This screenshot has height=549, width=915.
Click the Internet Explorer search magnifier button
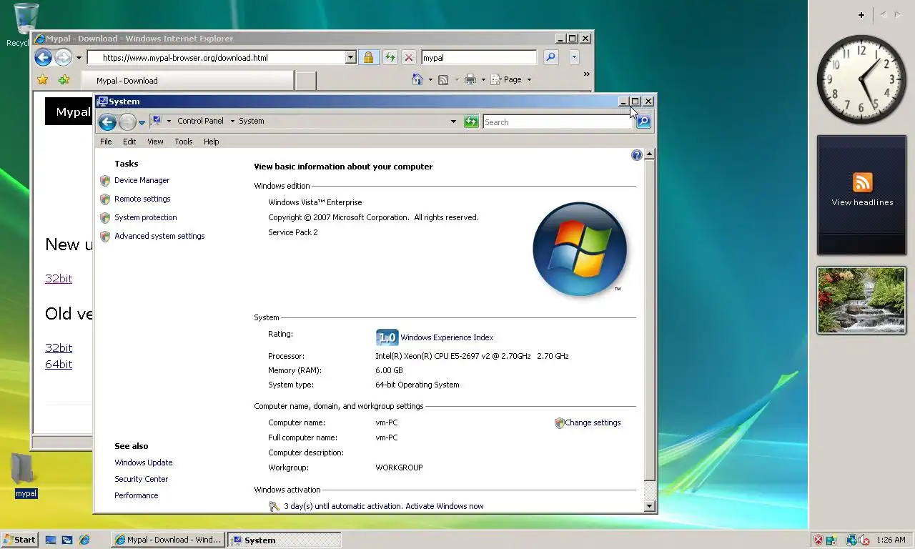pyautogui.click(x=550, y=57)
